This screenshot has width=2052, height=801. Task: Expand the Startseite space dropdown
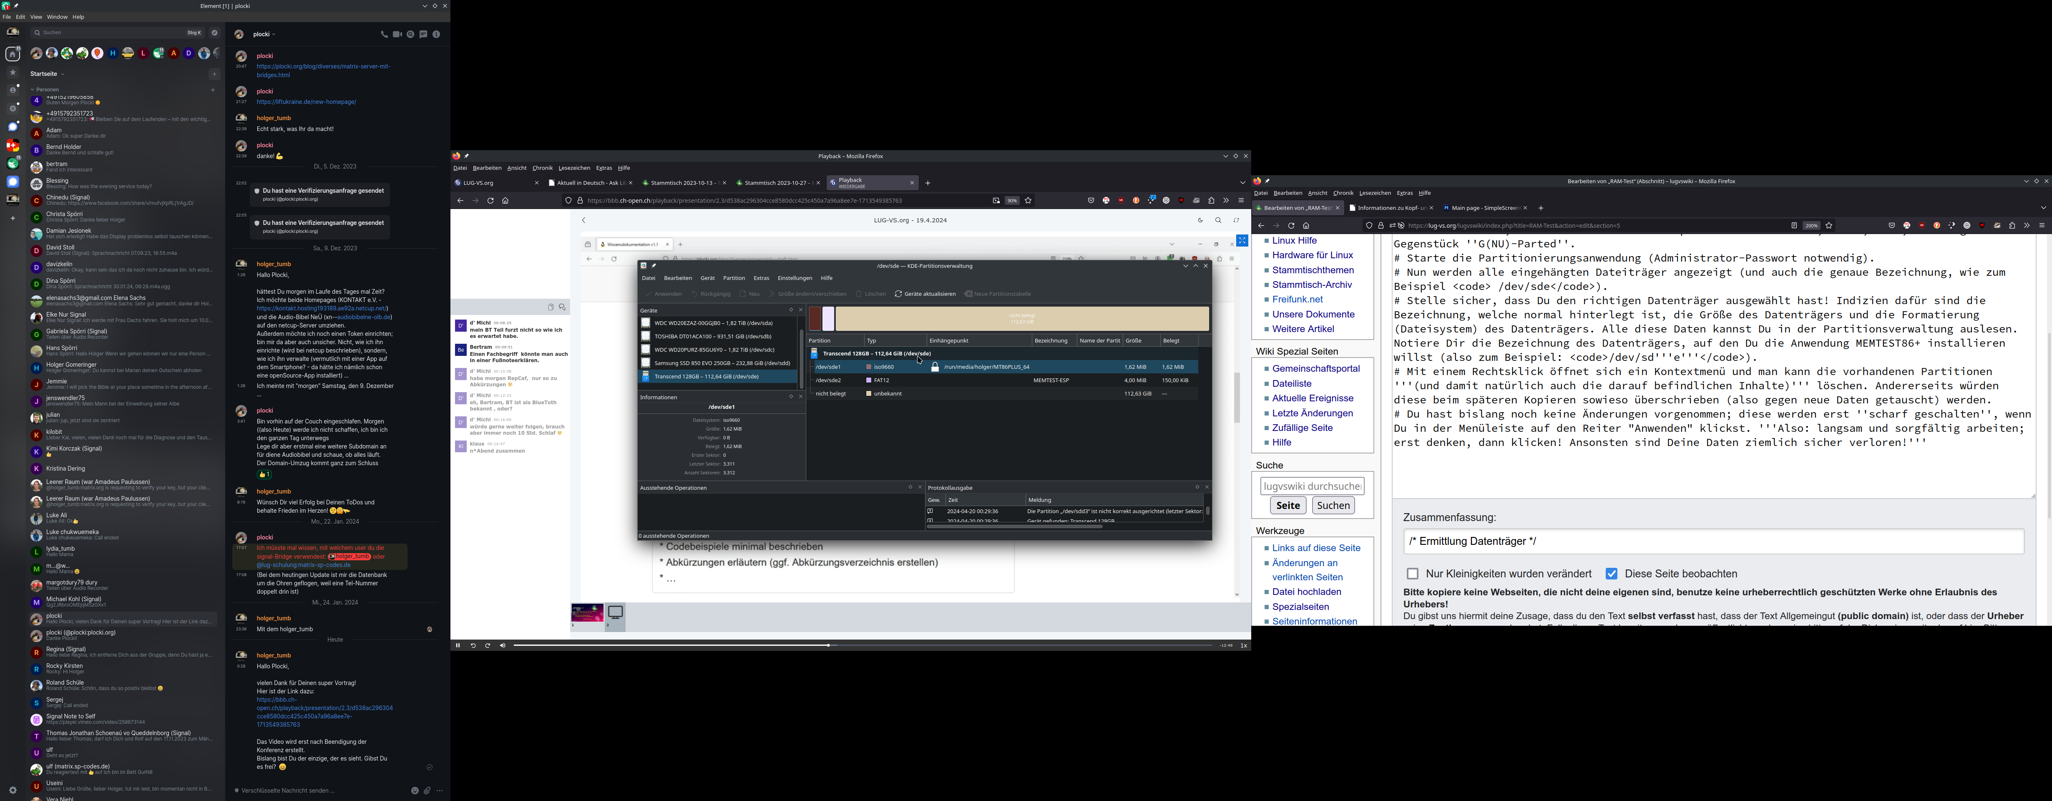click(62, 74)
